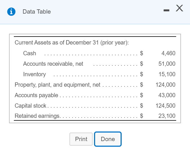Click the dollar sign in Cash row
190x151 pixels.
click(141, 53)
